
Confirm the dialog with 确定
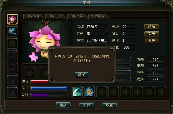(x=82, y=74)
